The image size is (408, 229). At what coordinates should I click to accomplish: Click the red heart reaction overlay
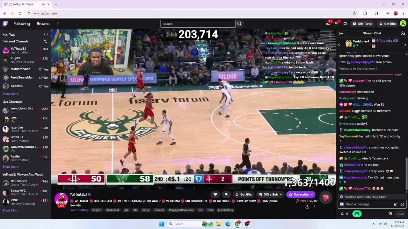[326, 198]
